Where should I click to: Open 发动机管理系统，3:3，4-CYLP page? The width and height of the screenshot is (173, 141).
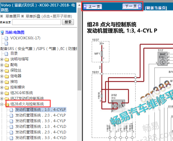tap(41, 121)
